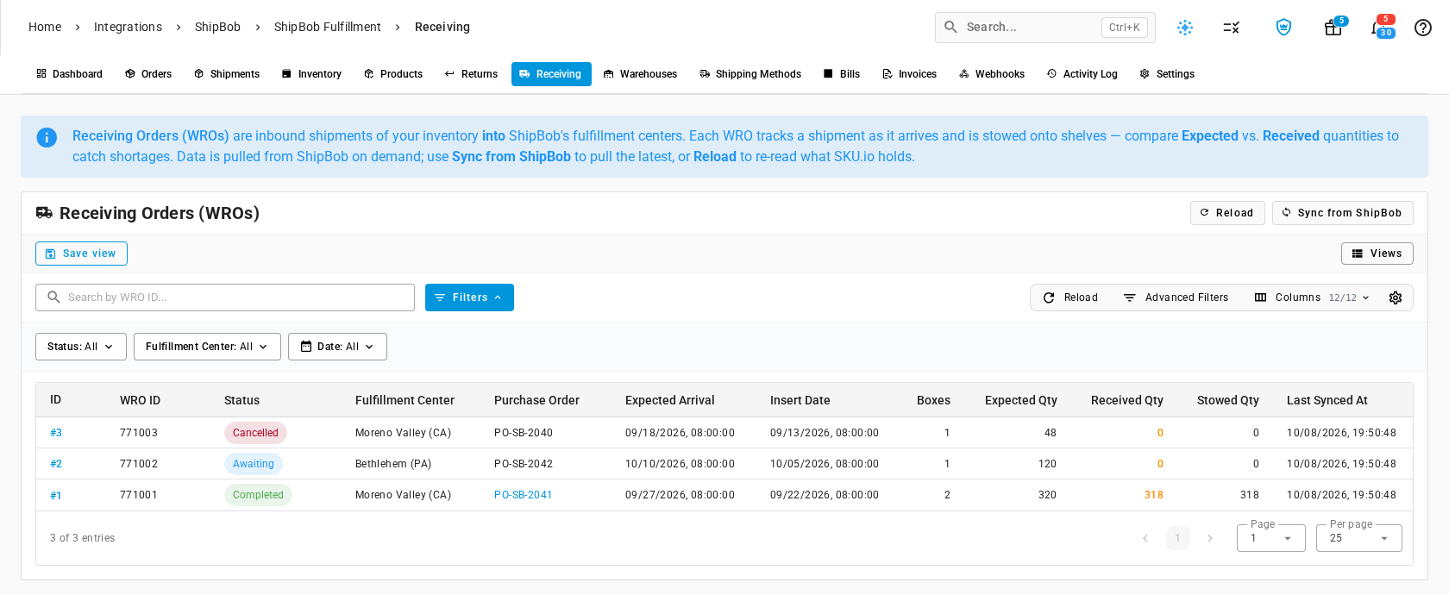Select current page number 1 button

[1177, 538]
